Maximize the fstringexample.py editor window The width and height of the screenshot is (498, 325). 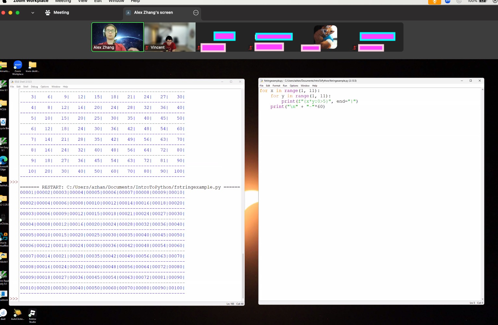[471, 81]
